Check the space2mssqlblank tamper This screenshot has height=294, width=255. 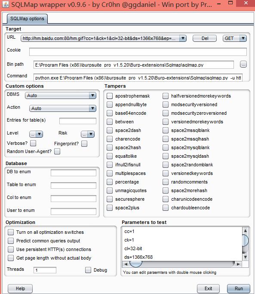point(166,130)
